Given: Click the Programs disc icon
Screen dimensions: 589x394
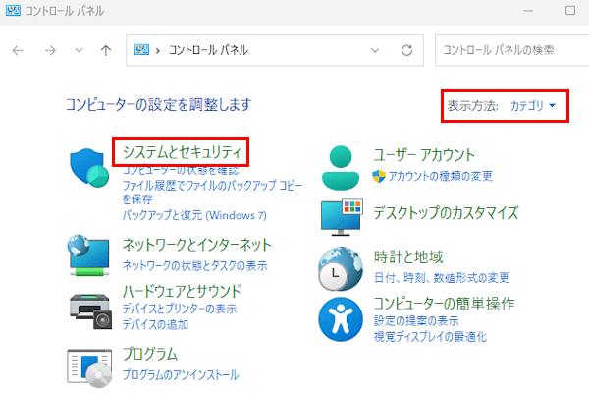Looking at the screenshot, I should [89, 364].
